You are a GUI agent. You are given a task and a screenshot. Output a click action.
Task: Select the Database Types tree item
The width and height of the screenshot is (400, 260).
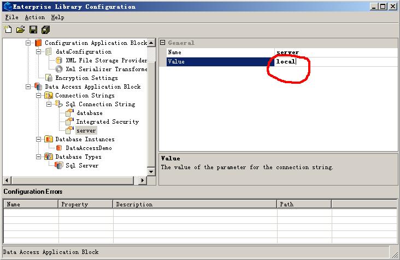coord(78,157)
